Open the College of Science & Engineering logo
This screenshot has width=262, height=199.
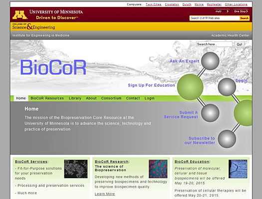[x=33, y=26]
